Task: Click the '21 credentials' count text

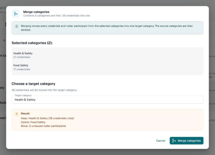Action: (x=22, y=57)
